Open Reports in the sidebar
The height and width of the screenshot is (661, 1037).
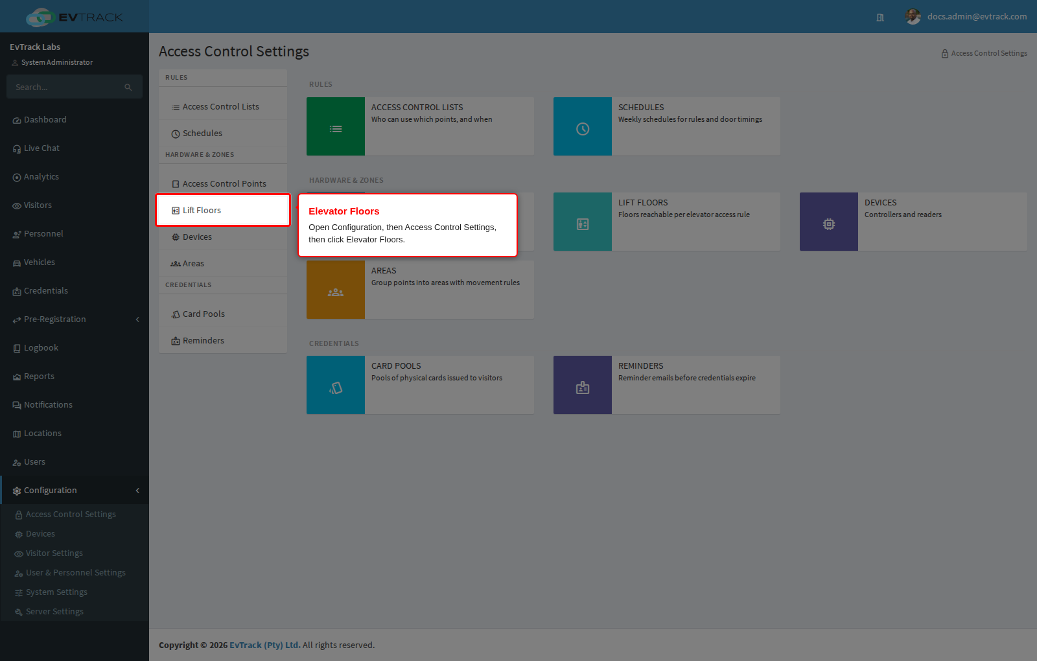coord(75,377)
